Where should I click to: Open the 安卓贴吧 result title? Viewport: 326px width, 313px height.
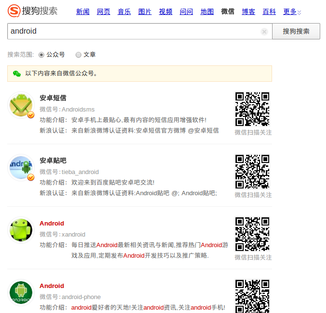pos(53,161)
